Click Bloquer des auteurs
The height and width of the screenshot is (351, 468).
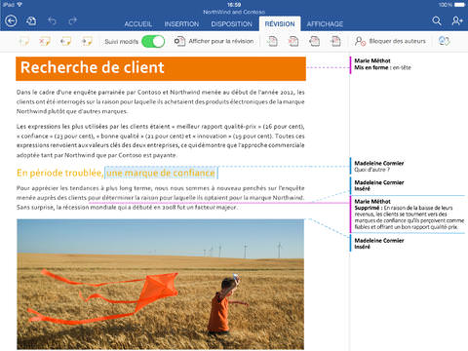tap(390, 41)
